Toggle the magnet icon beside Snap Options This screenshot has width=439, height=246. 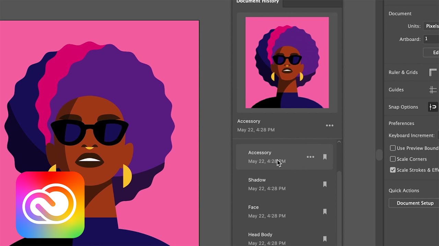433,107
